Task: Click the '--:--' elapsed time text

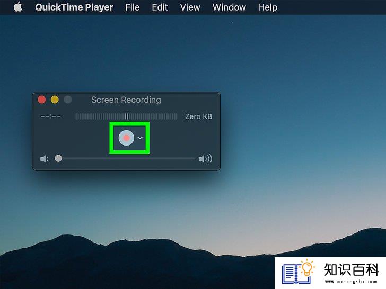Action: pos(51,116)
